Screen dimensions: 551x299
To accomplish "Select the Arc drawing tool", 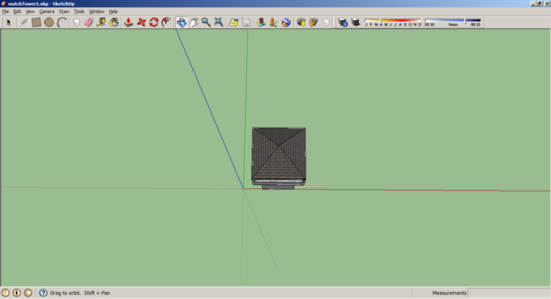I will [x=62, y=23].
